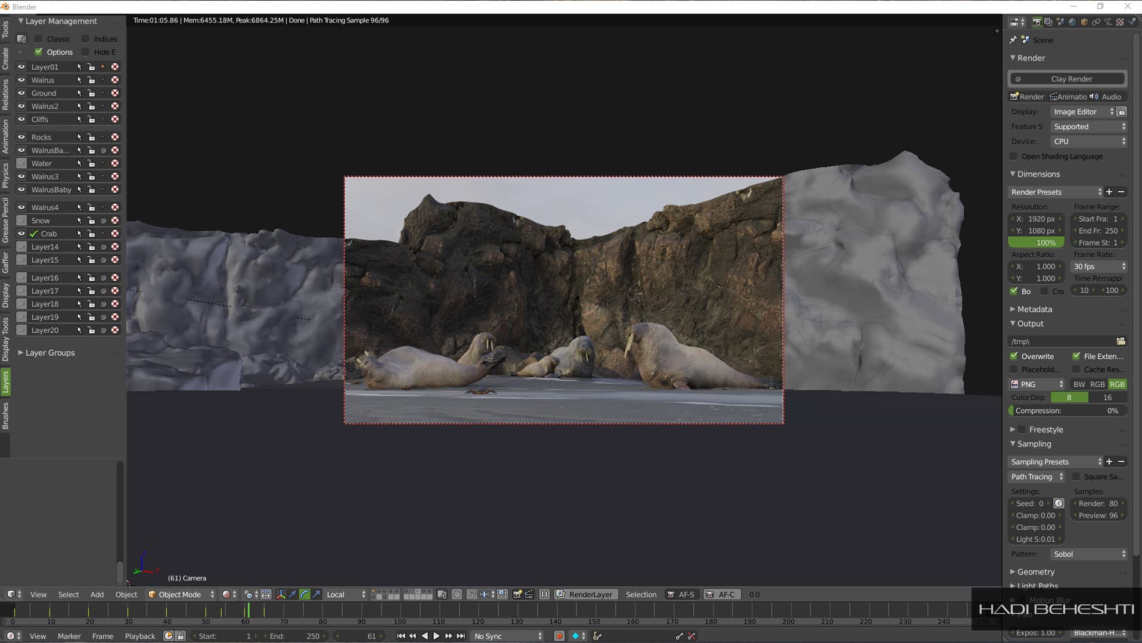The image size is (1142, 643).
Task: Expand the Metadata panel
Action: pyautogui.click(x=1013, y=309)
